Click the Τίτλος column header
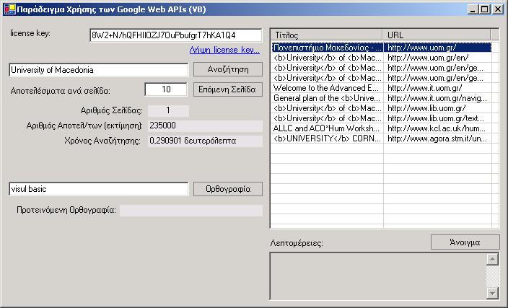This screenshot has width=508, height=308. 326,35
